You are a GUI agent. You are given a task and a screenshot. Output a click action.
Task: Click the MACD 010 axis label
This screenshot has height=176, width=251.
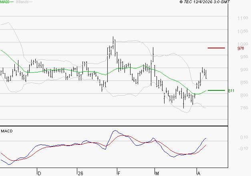244,137
